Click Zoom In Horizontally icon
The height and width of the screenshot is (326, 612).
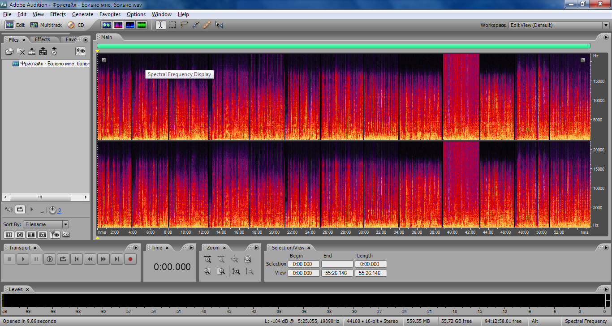point(207,259)
